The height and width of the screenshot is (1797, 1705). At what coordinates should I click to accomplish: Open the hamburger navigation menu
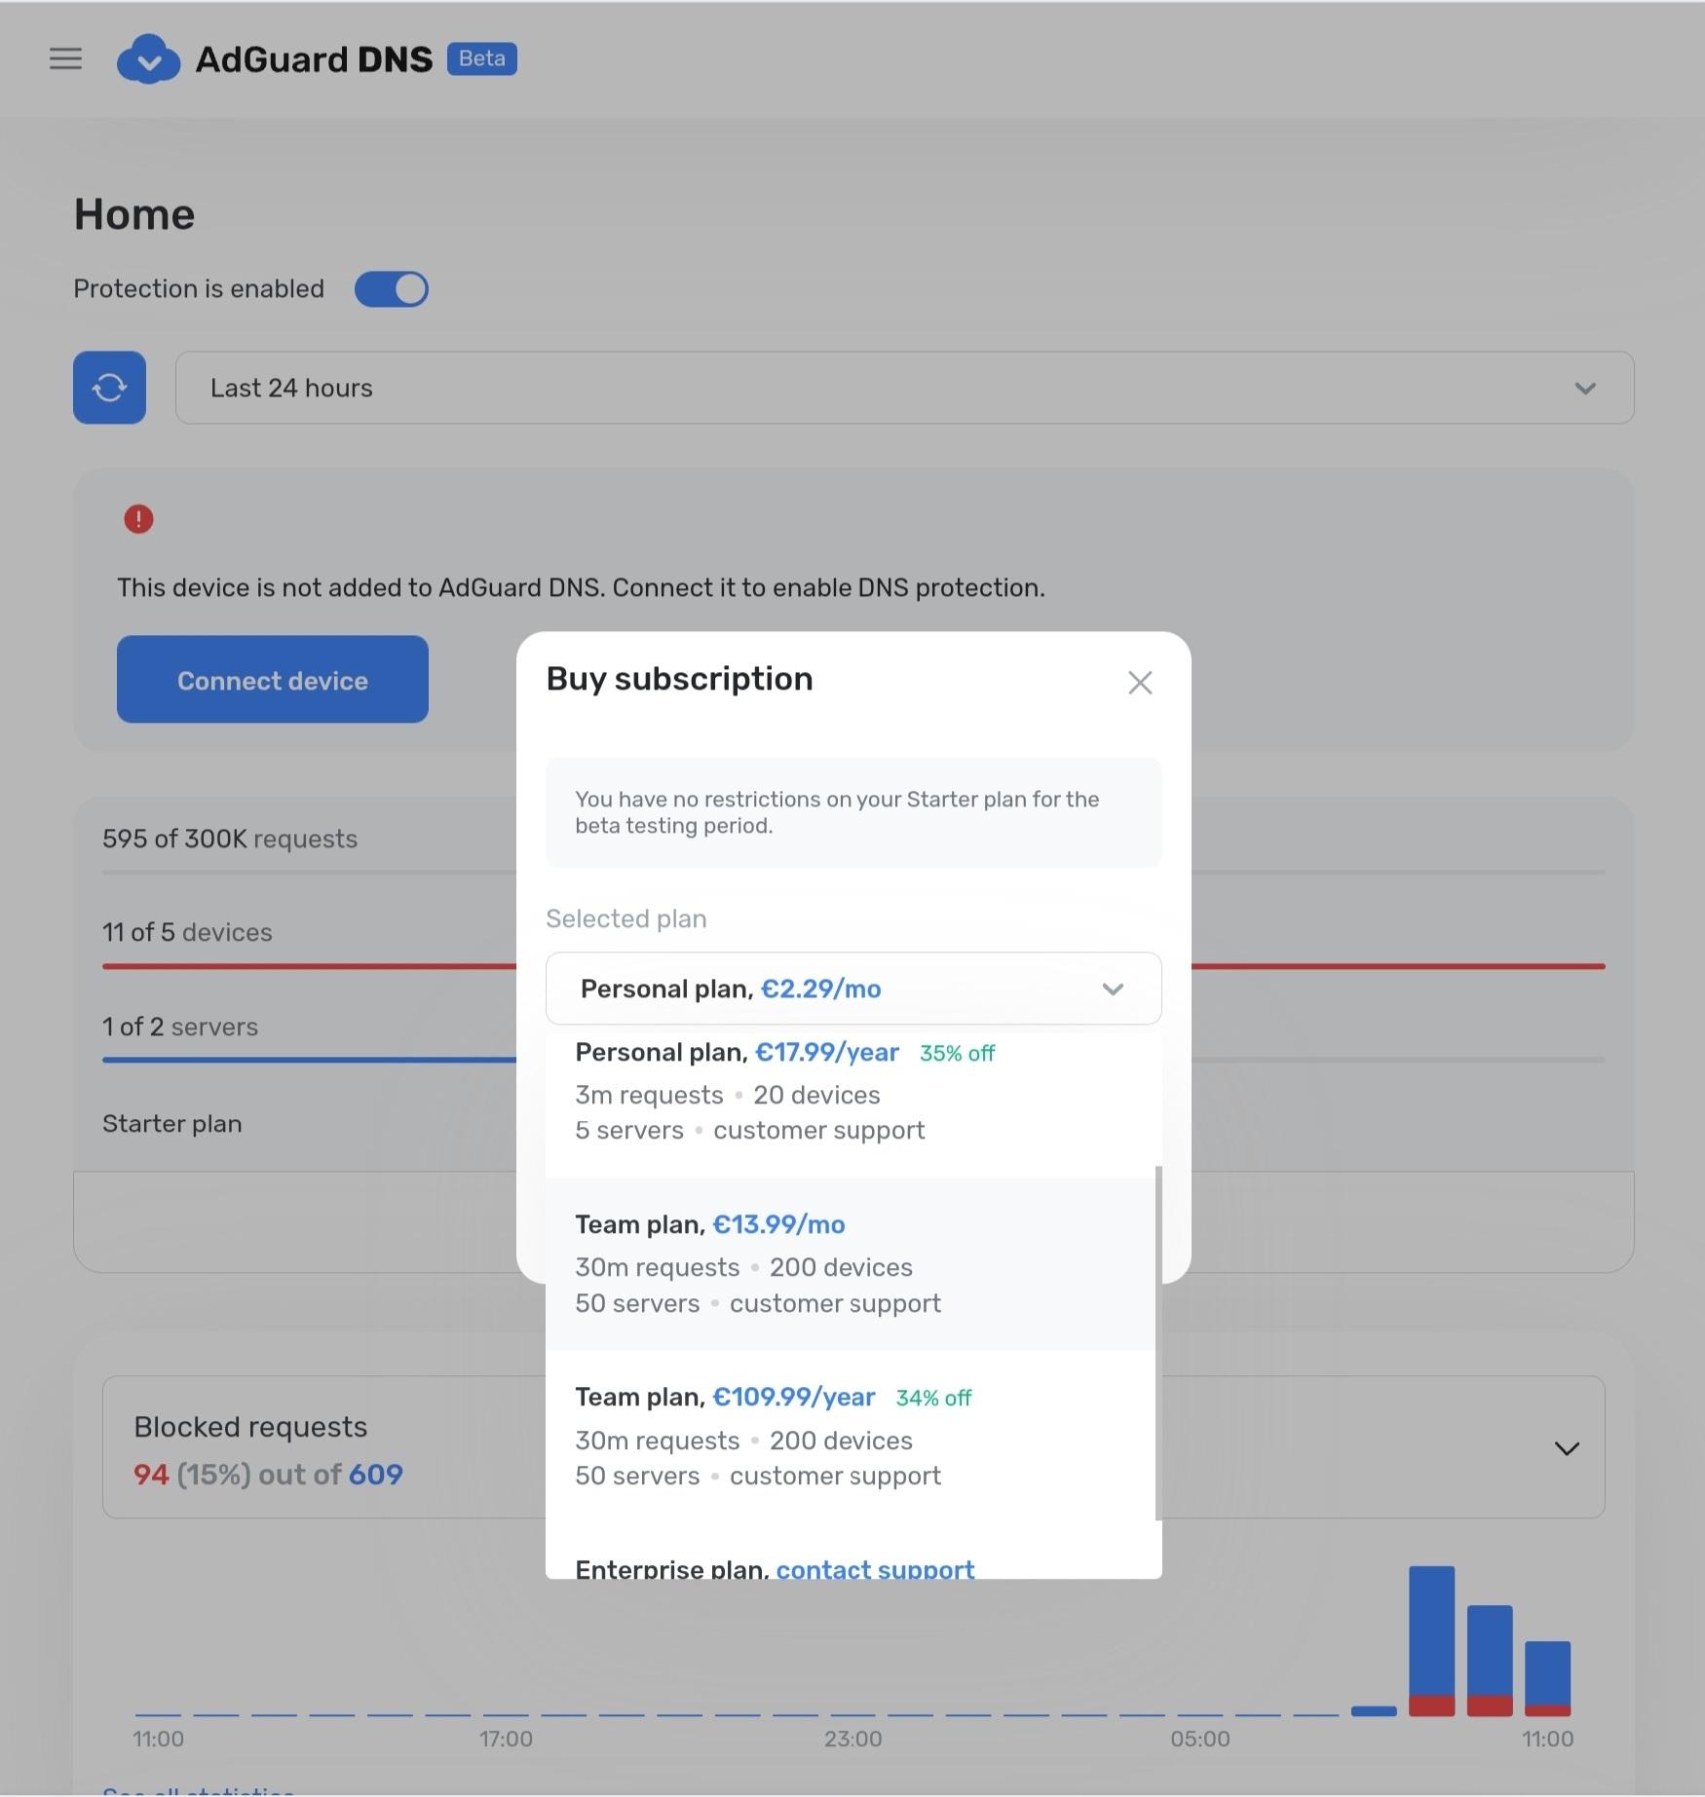click(x=65, y=58)
